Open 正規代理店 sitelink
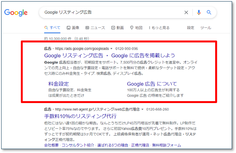Image resolution: width=236 pixels, height=153 pixels. click(x=140, y=145)
